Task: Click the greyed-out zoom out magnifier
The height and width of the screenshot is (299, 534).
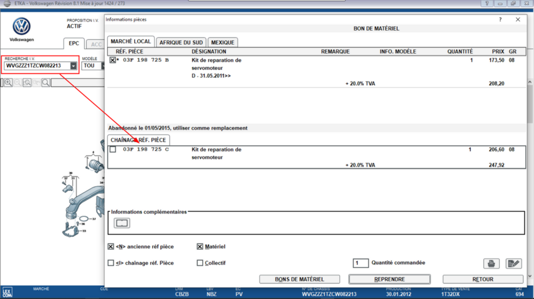Action: pos(17,83)
